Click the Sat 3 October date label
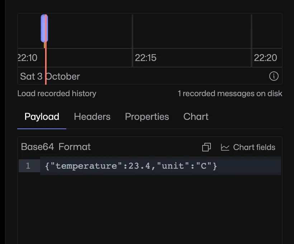Screen dimensions: 294x244 coord(50,76)
